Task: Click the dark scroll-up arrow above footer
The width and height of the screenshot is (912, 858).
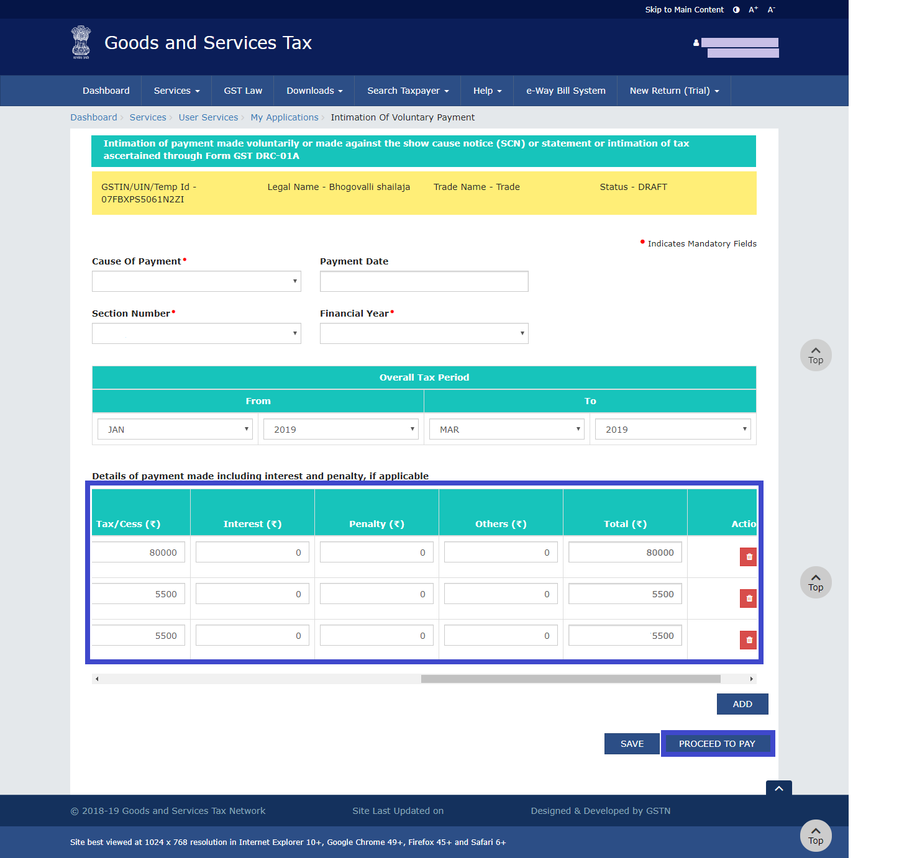Action: 778,788
